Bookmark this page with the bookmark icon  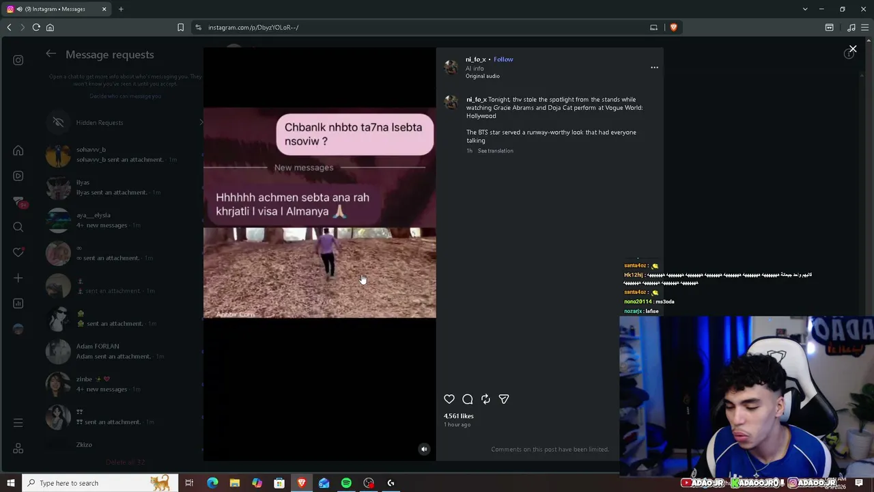180,27
